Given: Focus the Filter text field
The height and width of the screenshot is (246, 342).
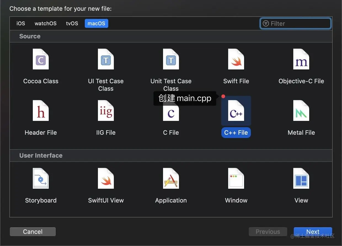Looking at the screenshot, I should pyautogui.click(x=295, y=23).
